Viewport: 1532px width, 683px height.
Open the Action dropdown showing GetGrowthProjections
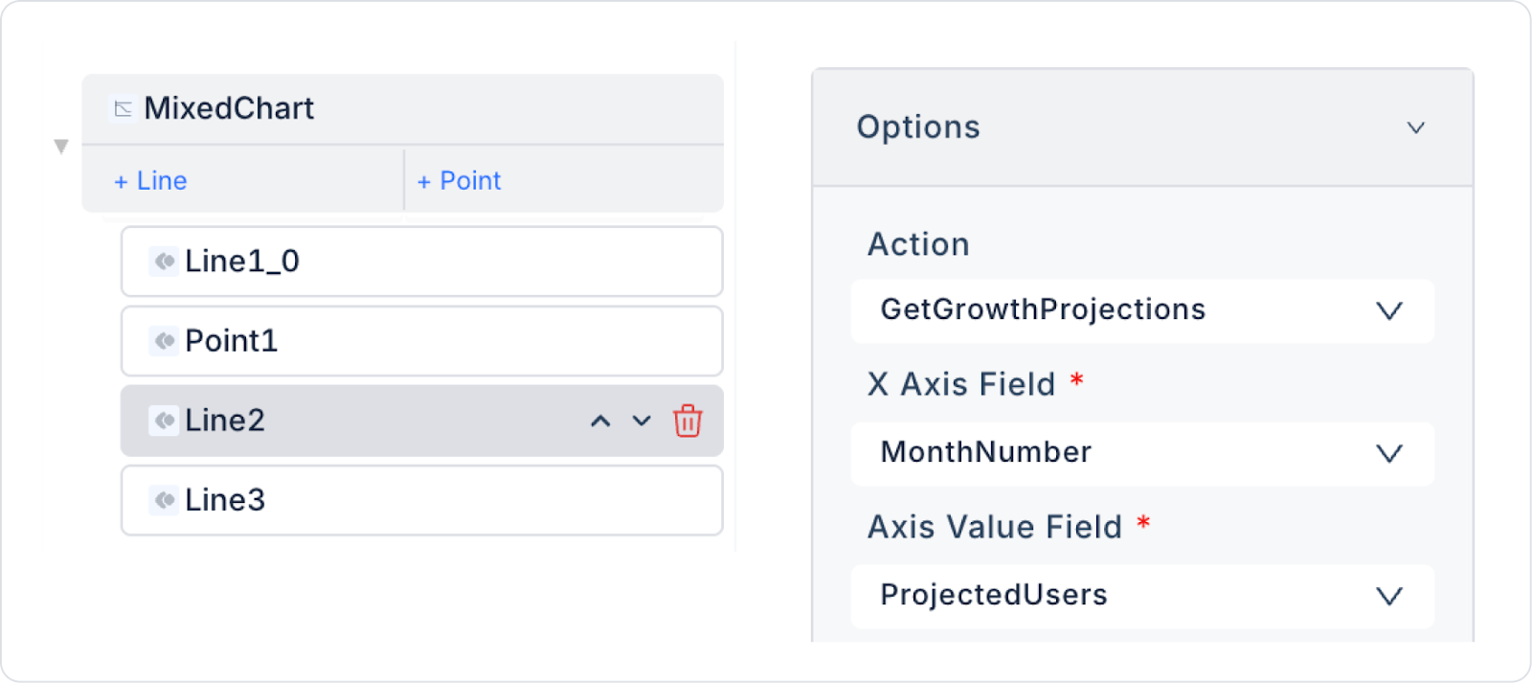pos(1141,310)
